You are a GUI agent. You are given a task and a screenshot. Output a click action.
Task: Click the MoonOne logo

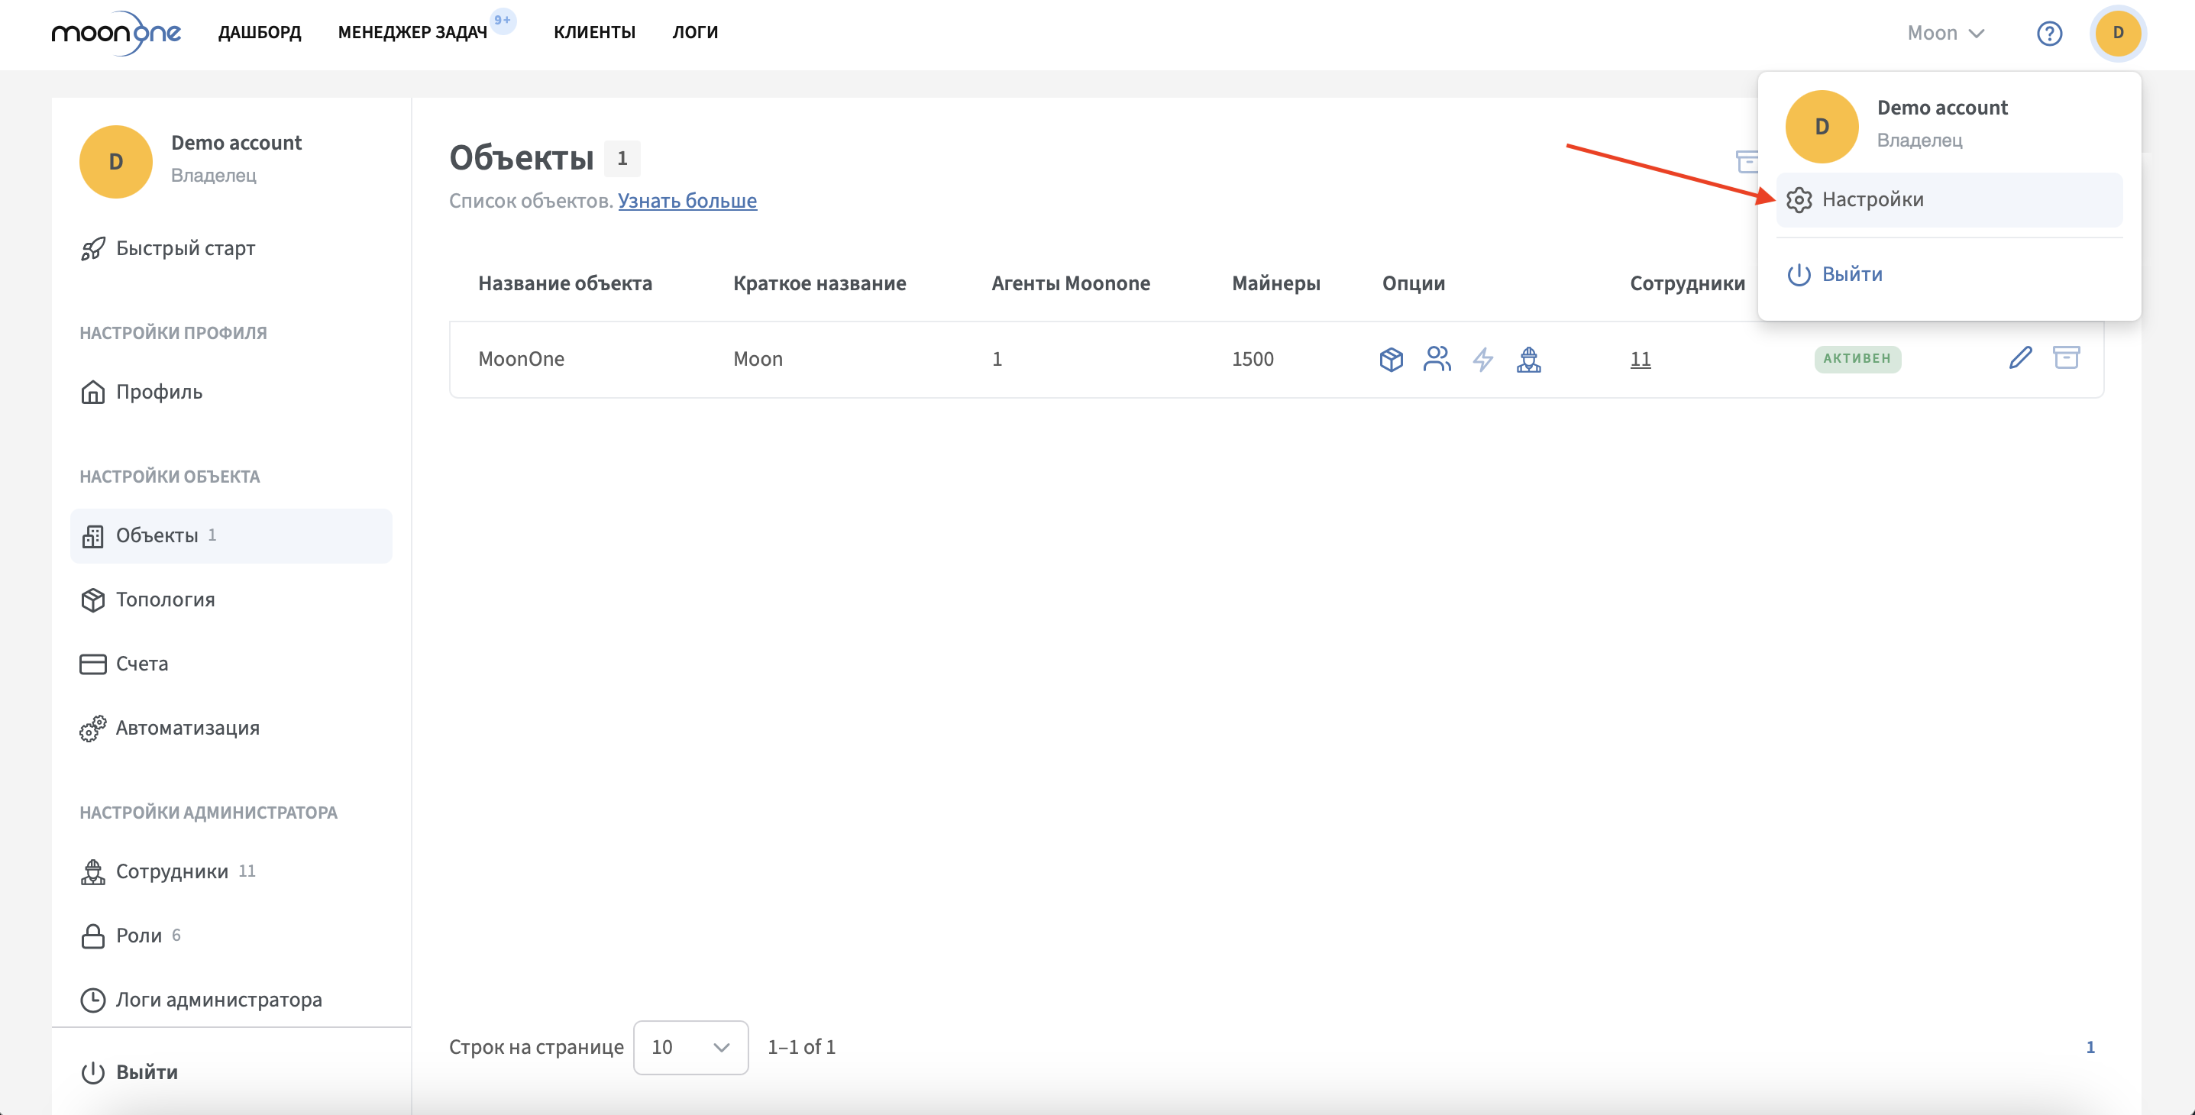click(116, 33)
